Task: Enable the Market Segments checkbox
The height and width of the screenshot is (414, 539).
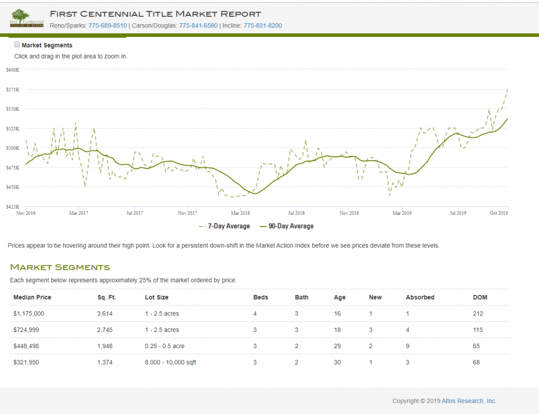Action: 17,45
